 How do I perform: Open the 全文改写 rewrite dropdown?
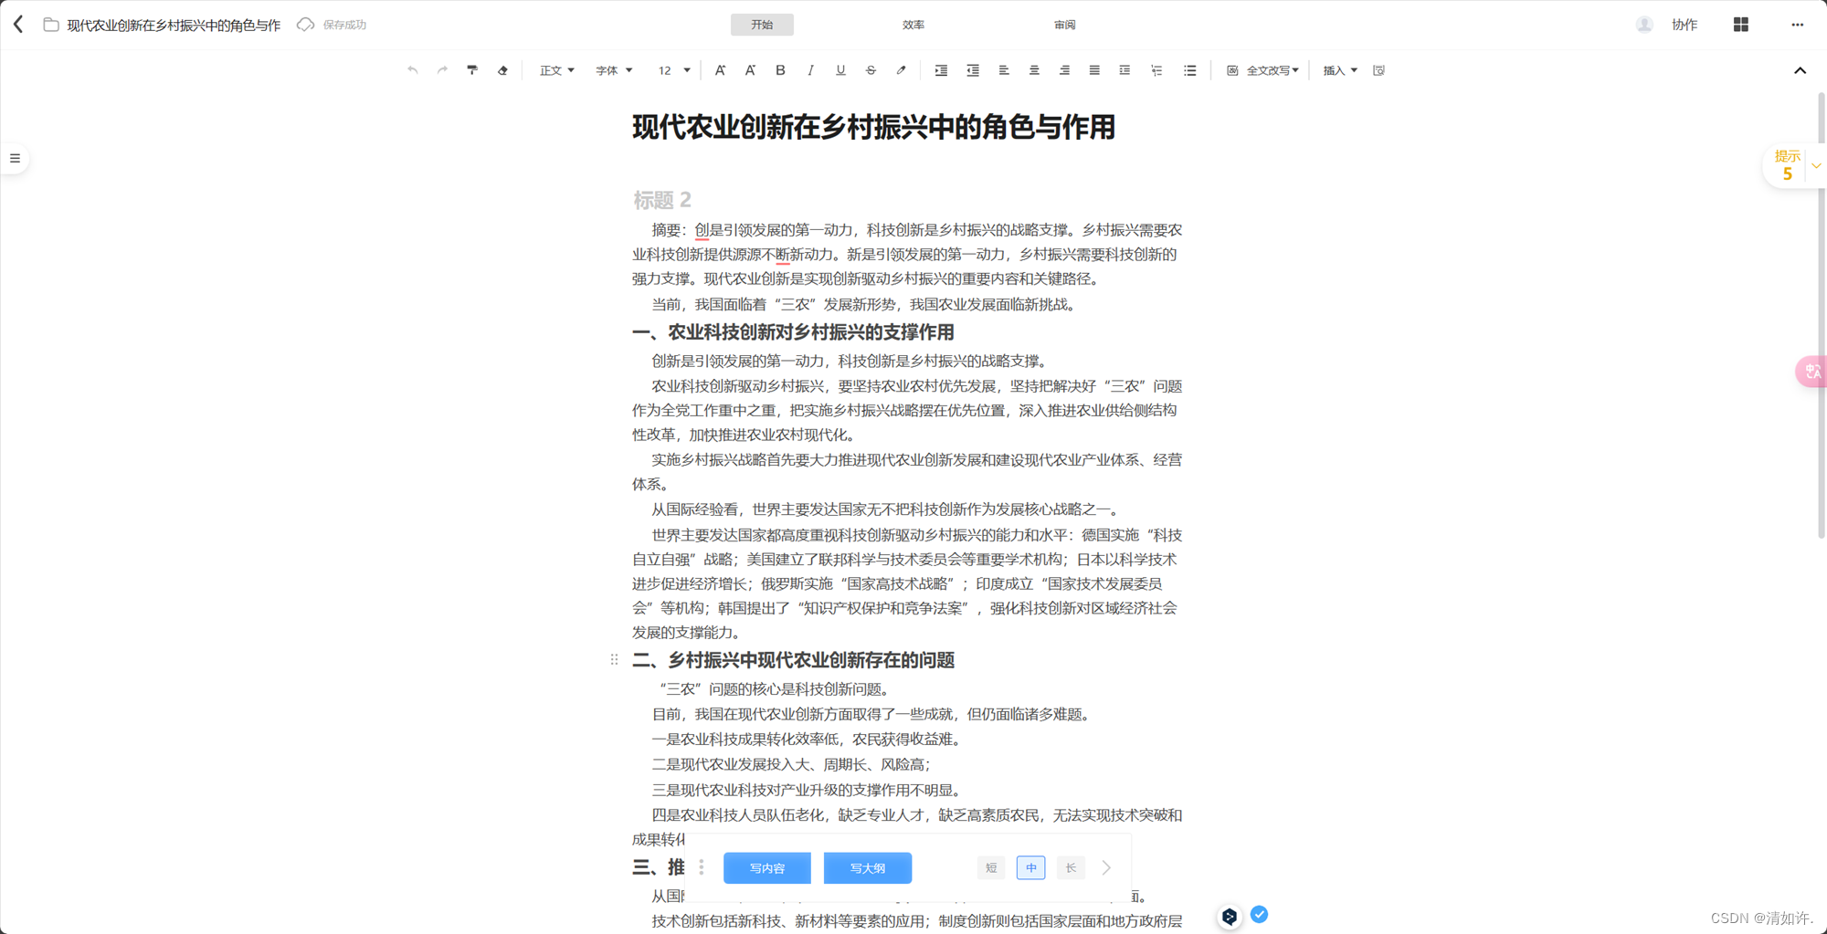[1262, 70]
